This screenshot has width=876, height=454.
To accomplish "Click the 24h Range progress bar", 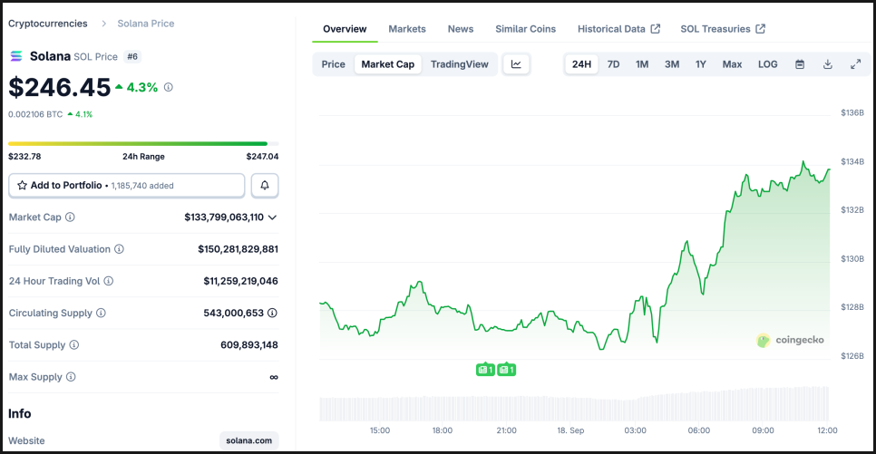I will pyautogui.click(x=143, y=143).
